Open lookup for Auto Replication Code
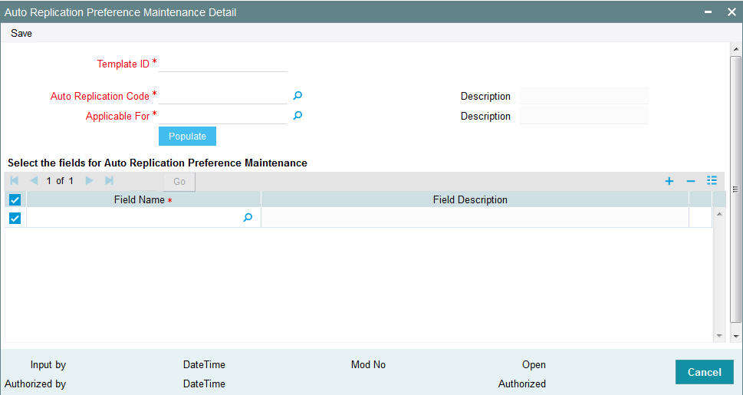The width and height of the screenshot is (743, 395). click(x=298, y=96)
